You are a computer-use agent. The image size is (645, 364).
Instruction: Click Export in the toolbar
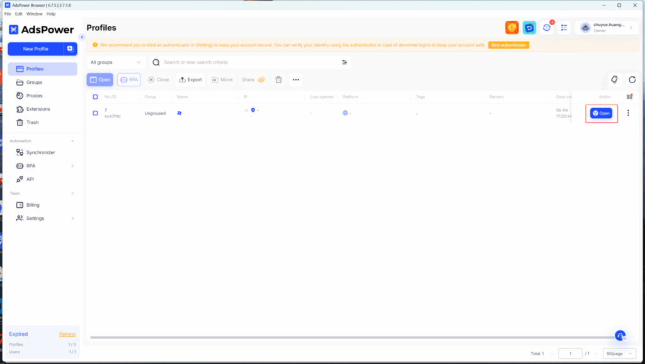click(x=190, y=80)
